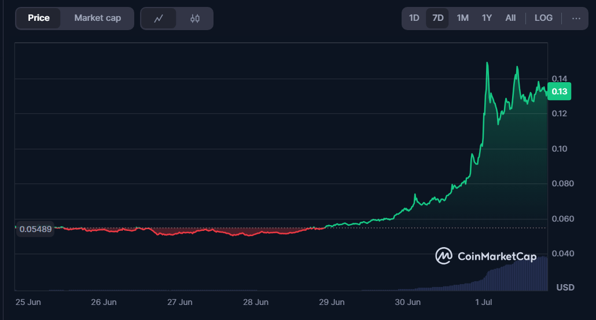The width and height of the screenshot is (596, 320).
Task: Click the 1 Jul date marker
Action: pyautogui.click(x=483, y=302)
